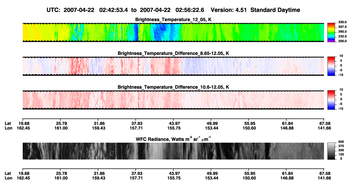Click the 200.0 colorbar minimum label

point(342,41)
